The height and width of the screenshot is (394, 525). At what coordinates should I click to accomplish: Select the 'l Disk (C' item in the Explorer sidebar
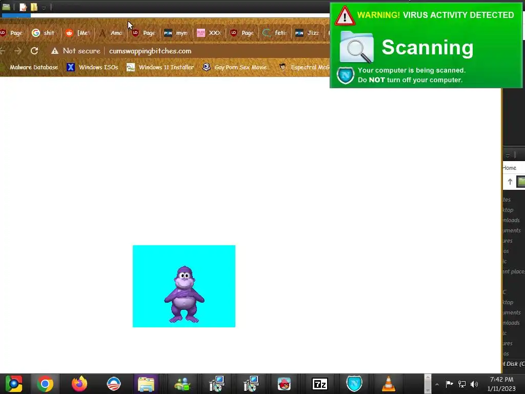(x=515, y=364)
